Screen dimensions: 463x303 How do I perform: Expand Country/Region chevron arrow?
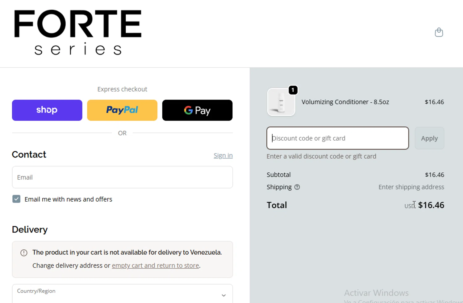click(x=224, y=295)
